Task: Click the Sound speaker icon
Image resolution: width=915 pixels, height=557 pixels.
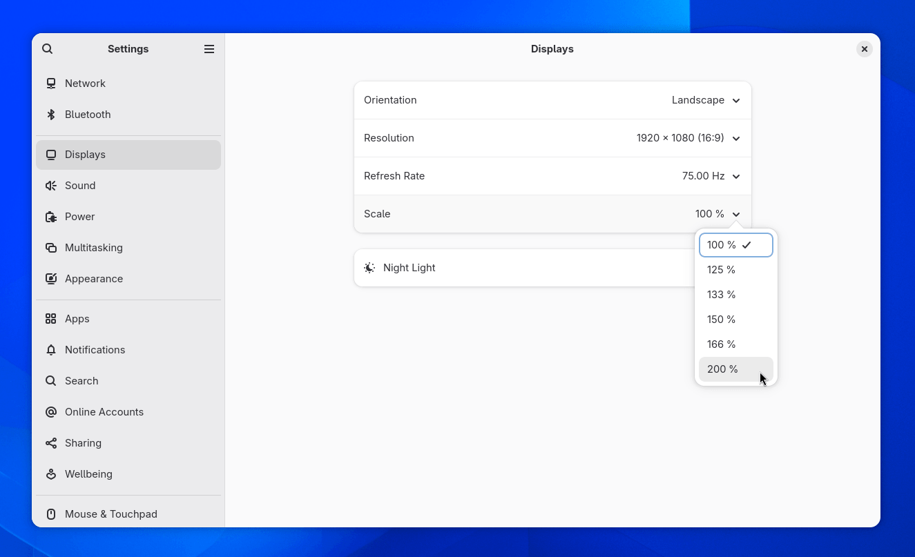Action: point(51,185)
